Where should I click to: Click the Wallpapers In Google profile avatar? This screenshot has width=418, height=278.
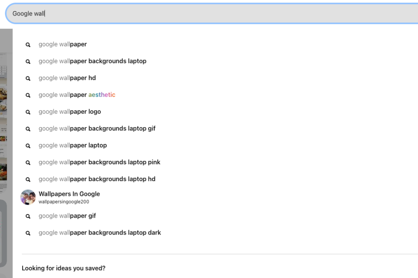28,197
